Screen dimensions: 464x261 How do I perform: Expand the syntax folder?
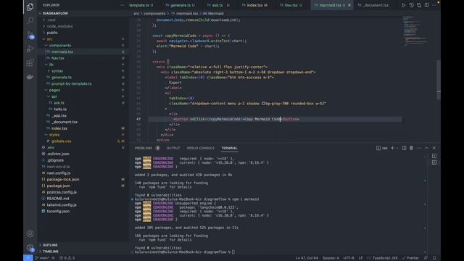[57, 71]
